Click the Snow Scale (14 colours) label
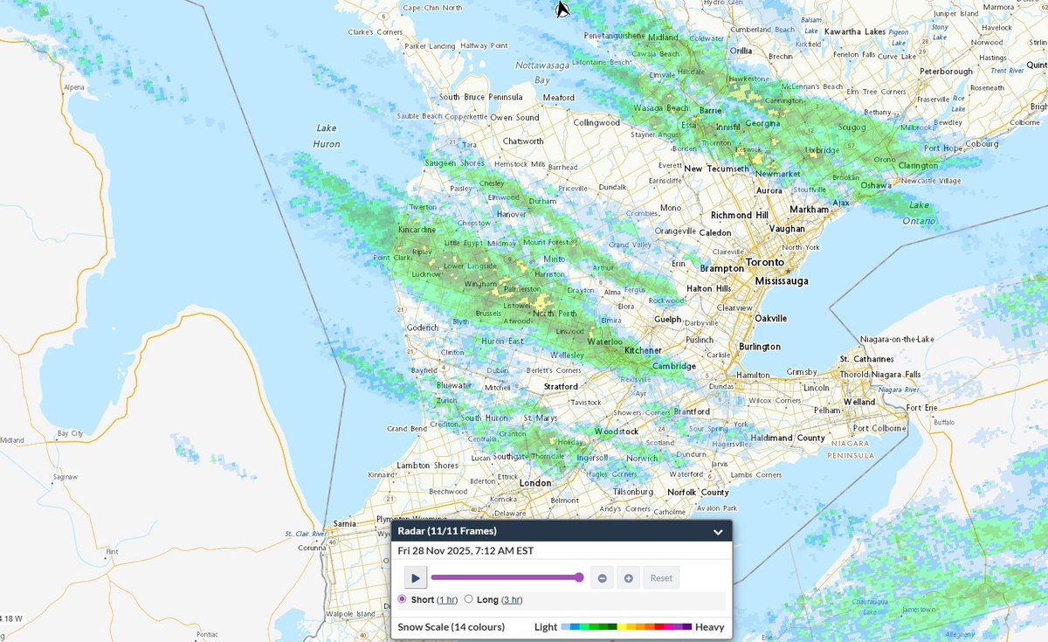The height and width of the screenshot is (642, 1048). pos(451,626)
